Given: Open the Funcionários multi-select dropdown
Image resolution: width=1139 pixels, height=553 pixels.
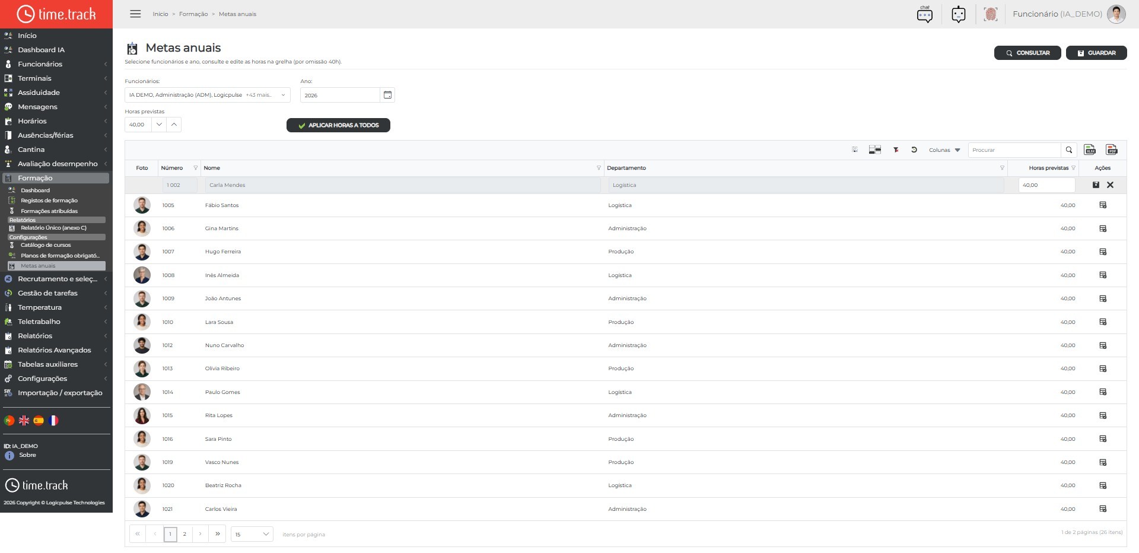Looking at the screenshot, I should pyautogui.click(x=208, y=95).
